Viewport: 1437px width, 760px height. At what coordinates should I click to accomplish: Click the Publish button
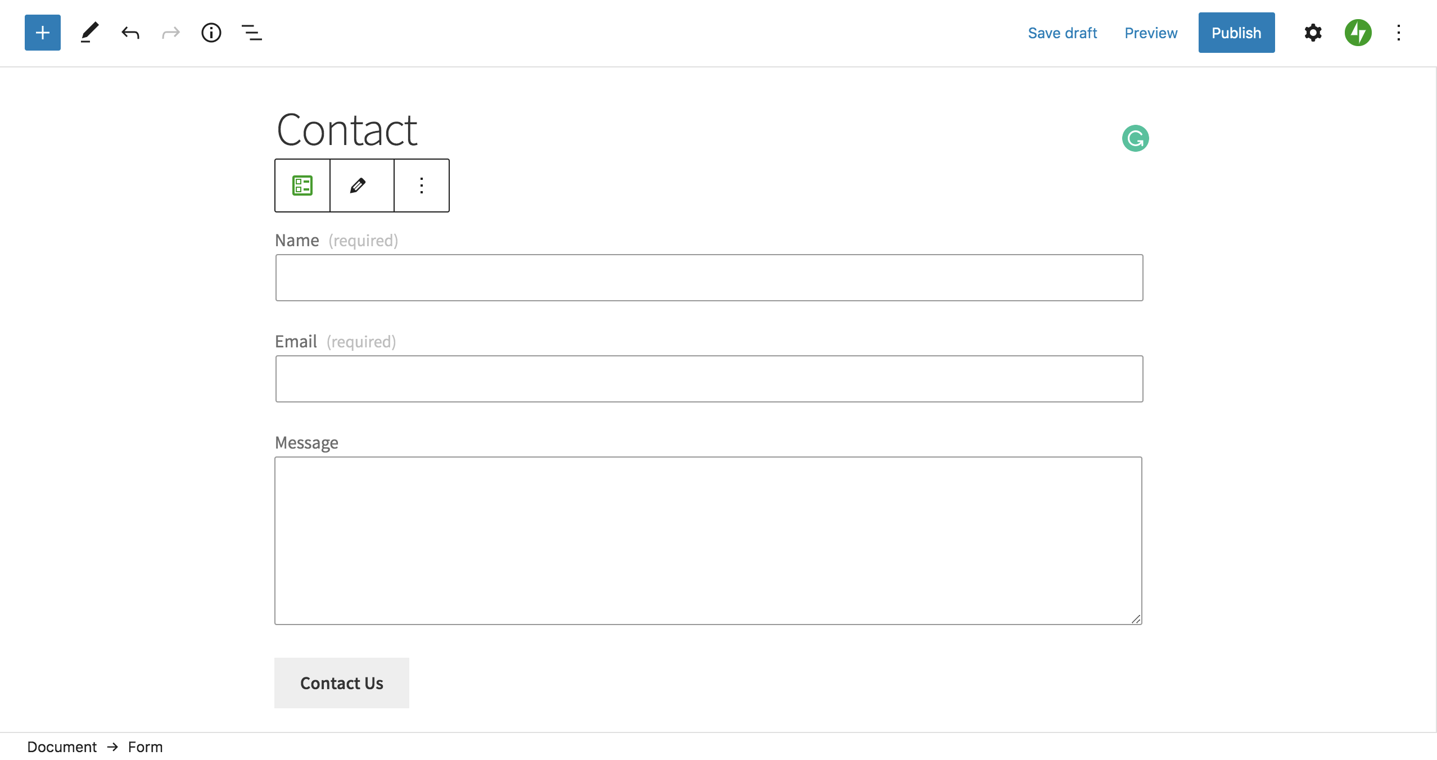(x=1236, y=32)
